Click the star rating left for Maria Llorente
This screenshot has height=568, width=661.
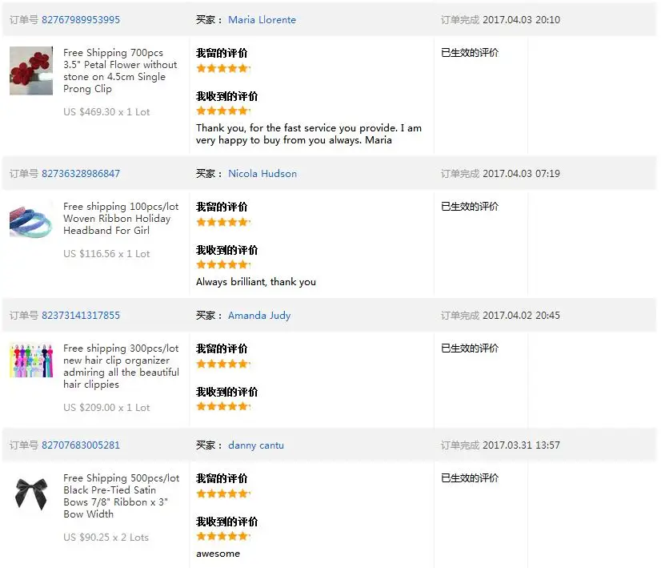(x=223, y=68)
